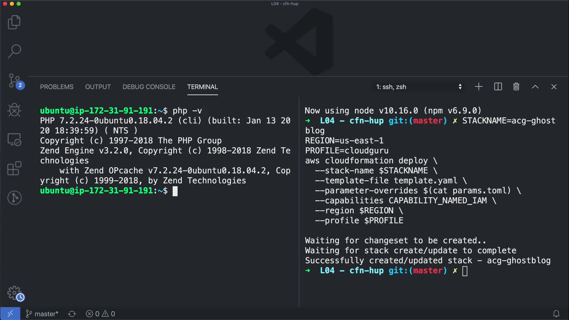Create a new terminal with plus icon
The height and width of the screenshot is (320, 569).
tap(479, 87)
